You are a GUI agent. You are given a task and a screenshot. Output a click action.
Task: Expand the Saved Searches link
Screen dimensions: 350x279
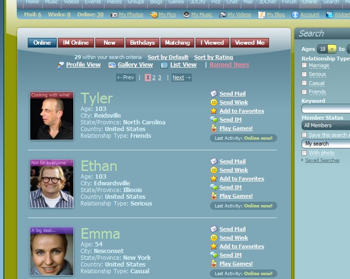[x=322, y=160]
